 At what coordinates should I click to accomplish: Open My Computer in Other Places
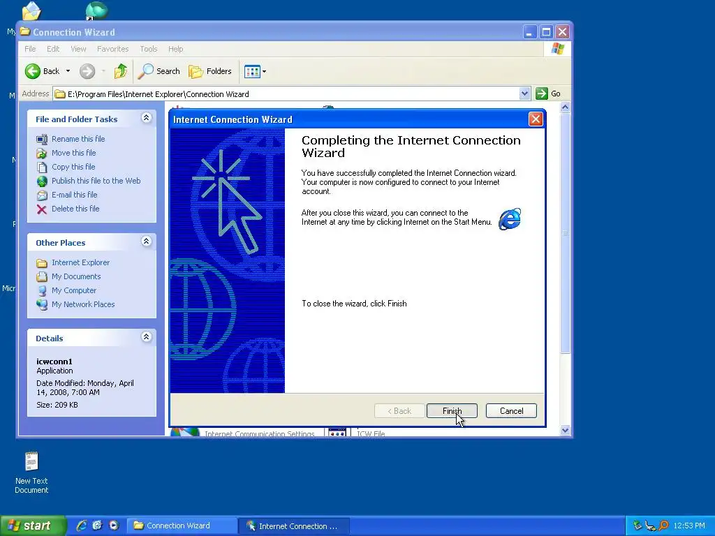[x=74, y=290]
